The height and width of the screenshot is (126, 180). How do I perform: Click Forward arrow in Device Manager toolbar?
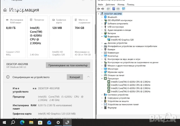click(x=103, y=9)
